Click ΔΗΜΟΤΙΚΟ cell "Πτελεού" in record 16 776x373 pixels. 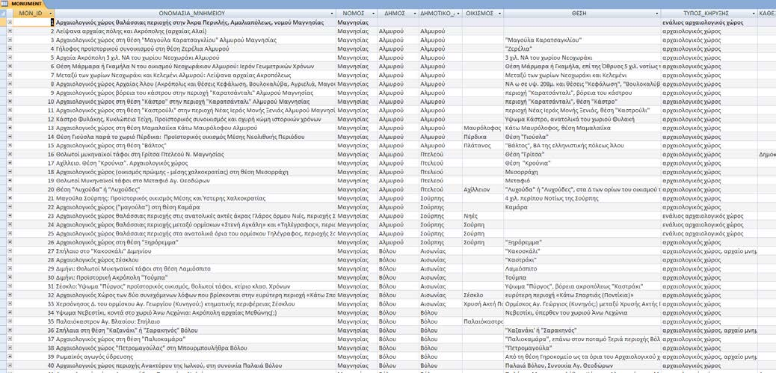[440, 154]
